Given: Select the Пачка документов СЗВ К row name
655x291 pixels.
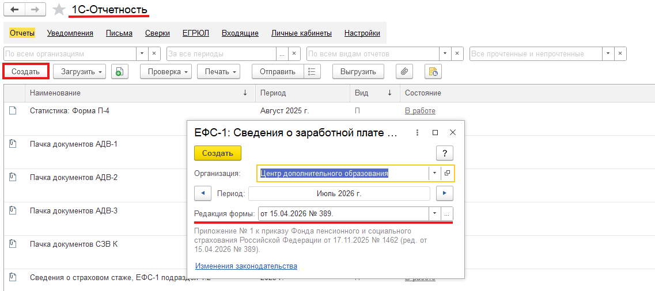Looking at the screenshot, I should coord(74,244).
